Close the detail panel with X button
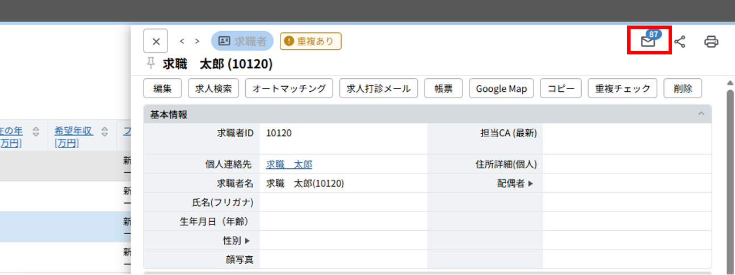735x275 pixels. click(156, 41)
